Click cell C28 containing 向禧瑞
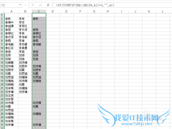This screenshot has height=129, width=172. coord(39,114)
